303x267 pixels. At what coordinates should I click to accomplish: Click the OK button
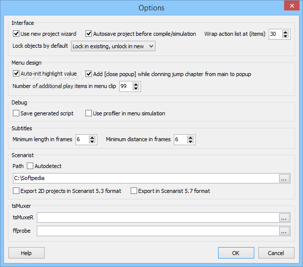[x=235, y=253]
